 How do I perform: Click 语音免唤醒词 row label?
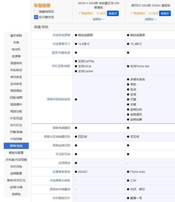[x=61, y=128]
